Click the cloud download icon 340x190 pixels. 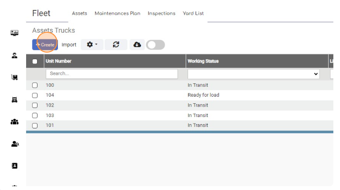click(137, 45)
